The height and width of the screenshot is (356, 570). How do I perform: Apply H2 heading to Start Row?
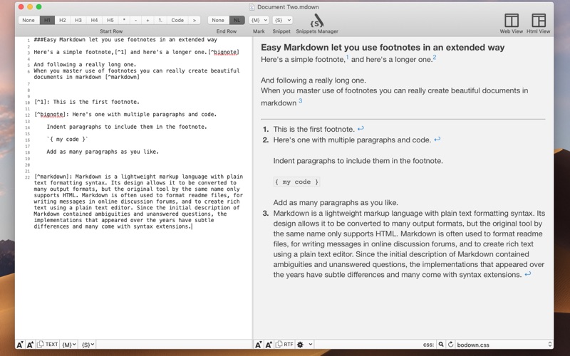pos(63,21)
